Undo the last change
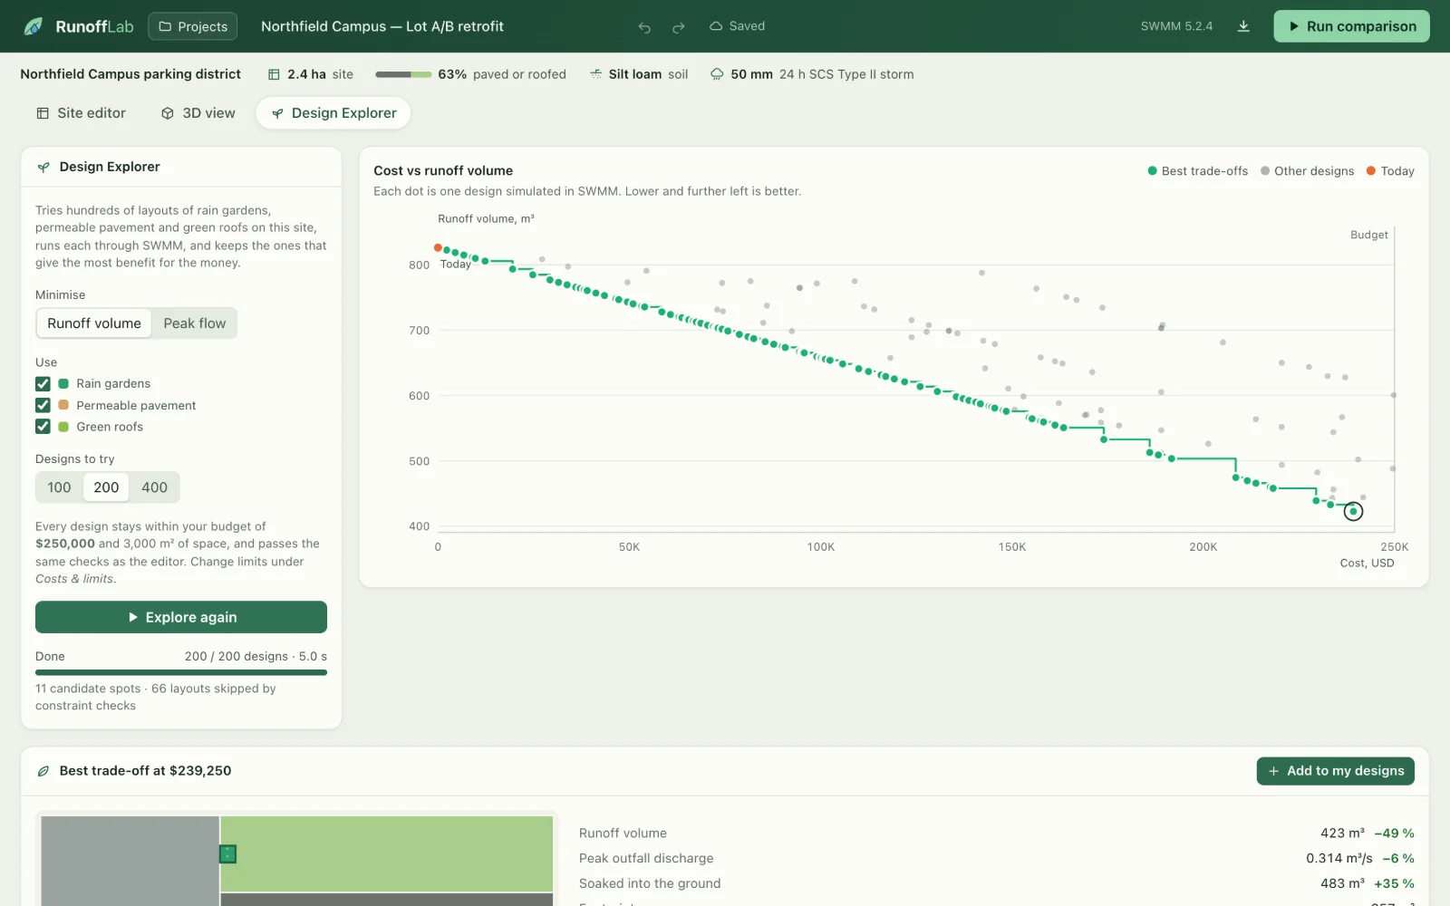 coord(644,27)
